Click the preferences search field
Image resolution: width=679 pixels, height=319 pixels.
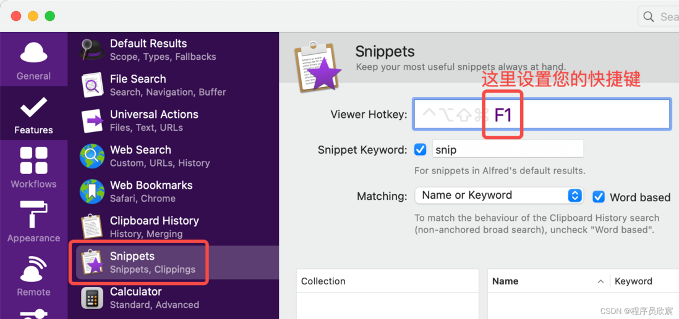pos(659,17)
